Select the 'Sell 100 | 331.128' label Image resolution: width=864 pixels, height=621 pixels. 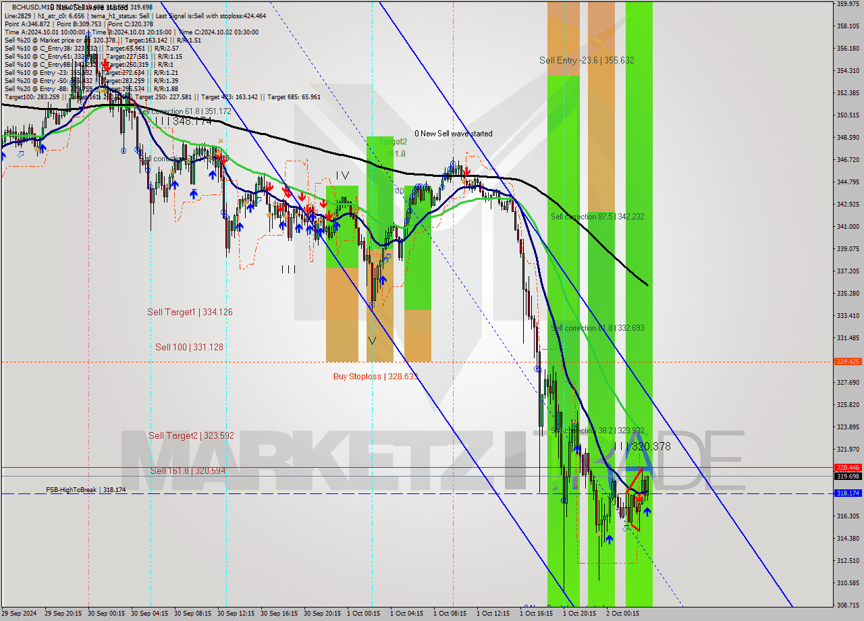click(189, 347)
